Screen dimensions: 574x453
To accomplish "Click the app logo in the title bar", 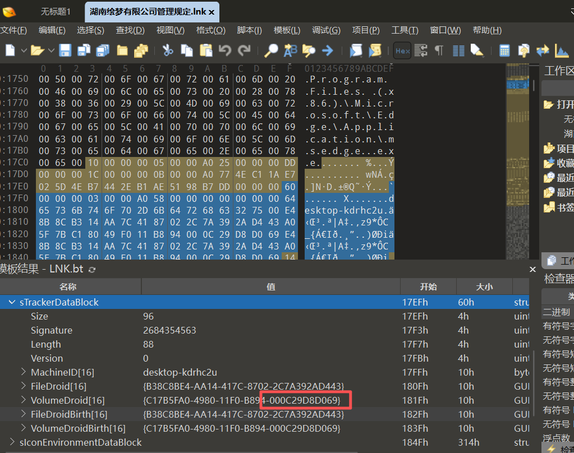I will [9, 12].
